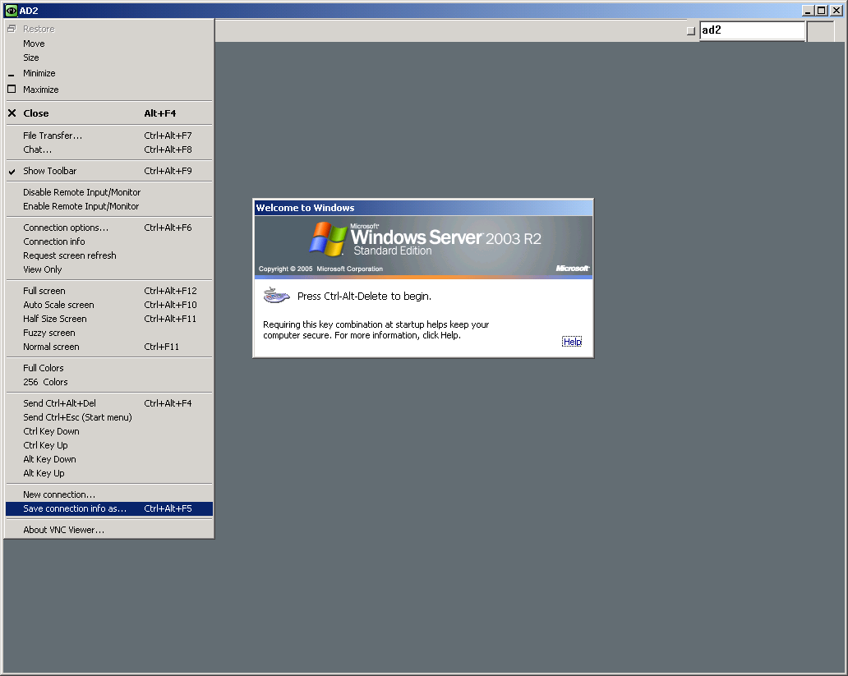
Task: Click the keyboard icon beside Ctrl-Alt-Delete prompt
Action: 276,296
